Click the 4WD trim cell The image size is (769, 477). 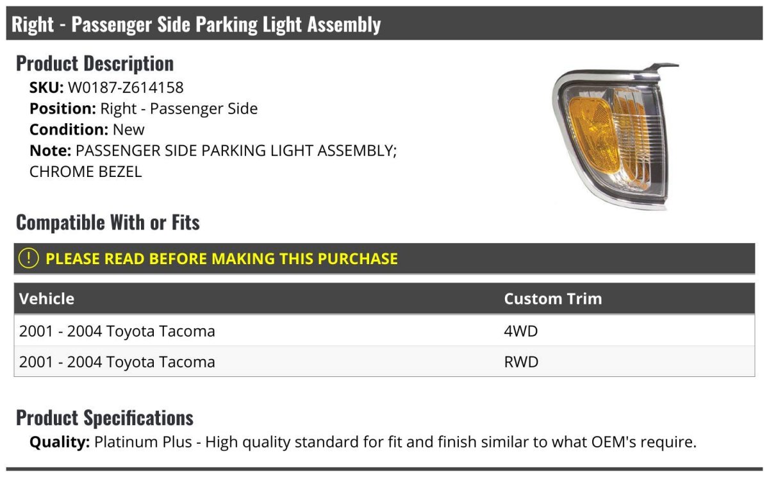[520, 331]
